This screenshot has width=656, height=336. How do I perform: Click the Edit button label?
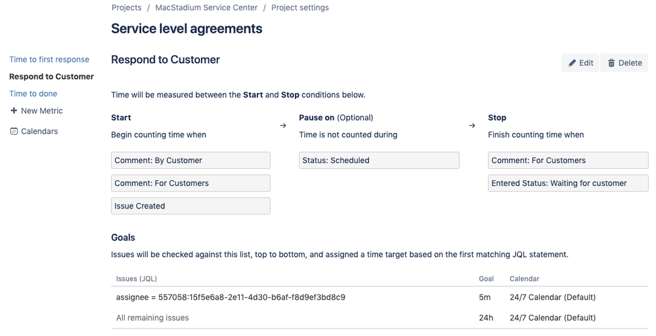pos(586,63)
